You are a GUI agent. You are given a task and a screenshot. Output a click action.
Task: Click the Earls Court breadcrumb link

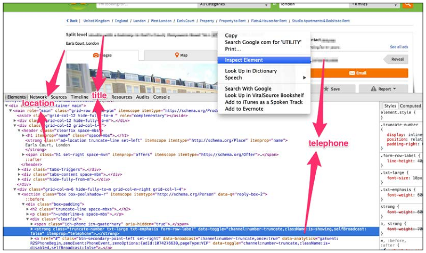pos(184,21)
